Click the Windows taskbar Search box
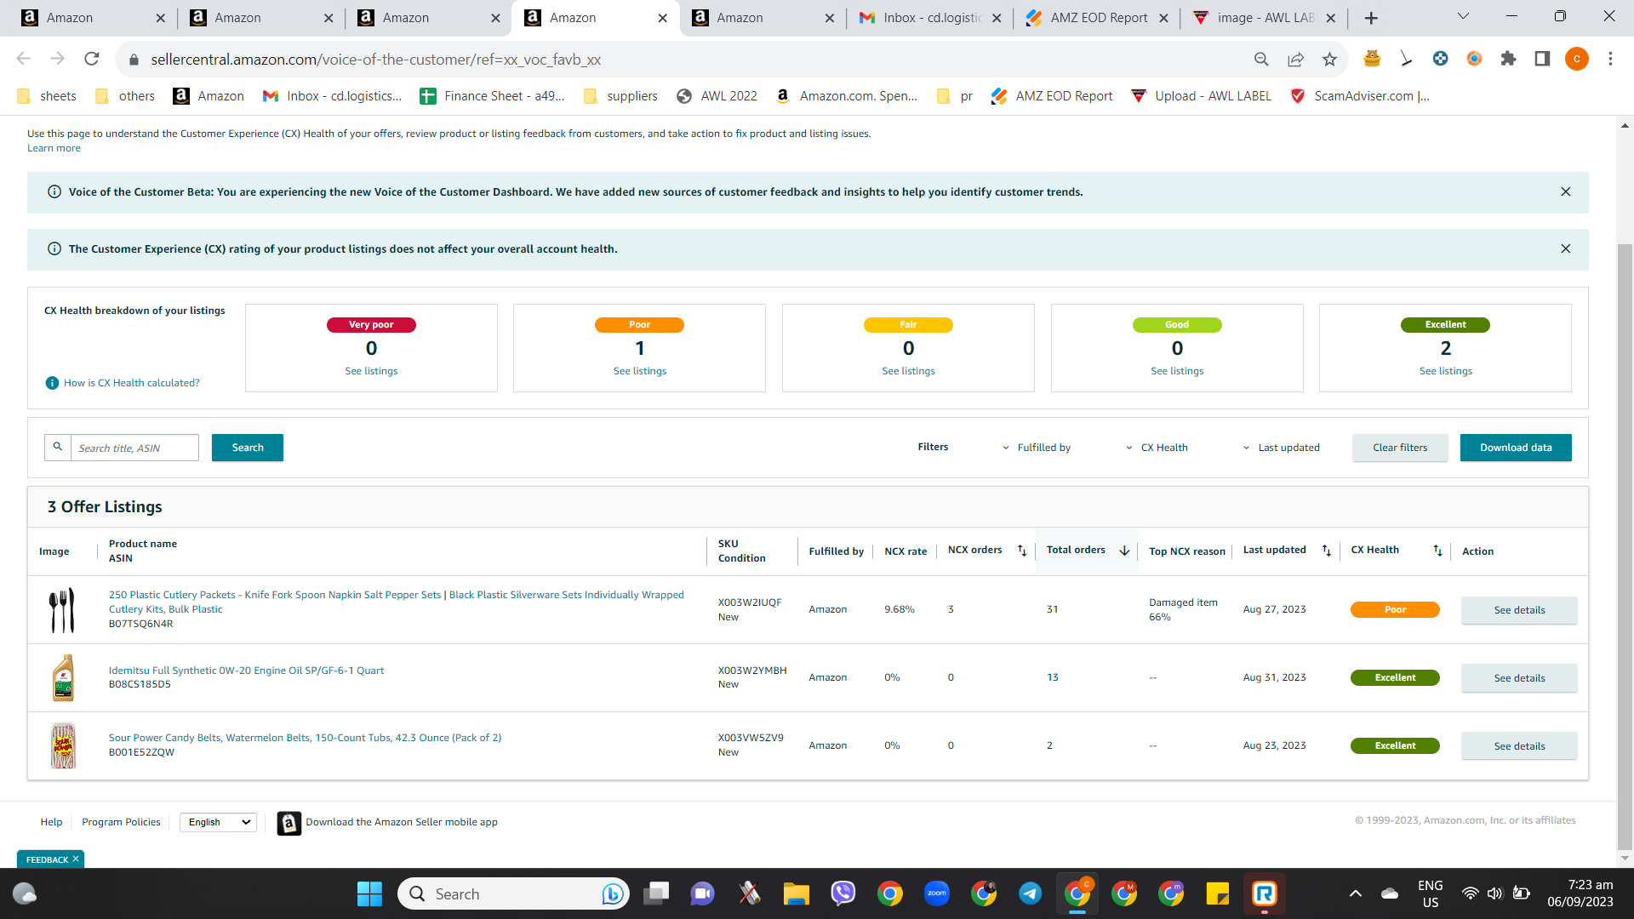The image size is (1634, 919). click(513, 893)
